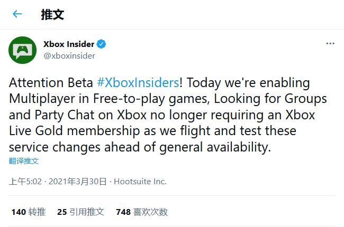The height and width of the screenshot is (227, 344).
Task: Open the Xbox Insider profile avatar
Action: click(22, 50)
